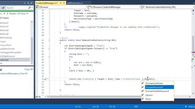Collapse the if block on line 44
Image resolution: width=195 pixels, height=109 pixels.
point(49,48)
